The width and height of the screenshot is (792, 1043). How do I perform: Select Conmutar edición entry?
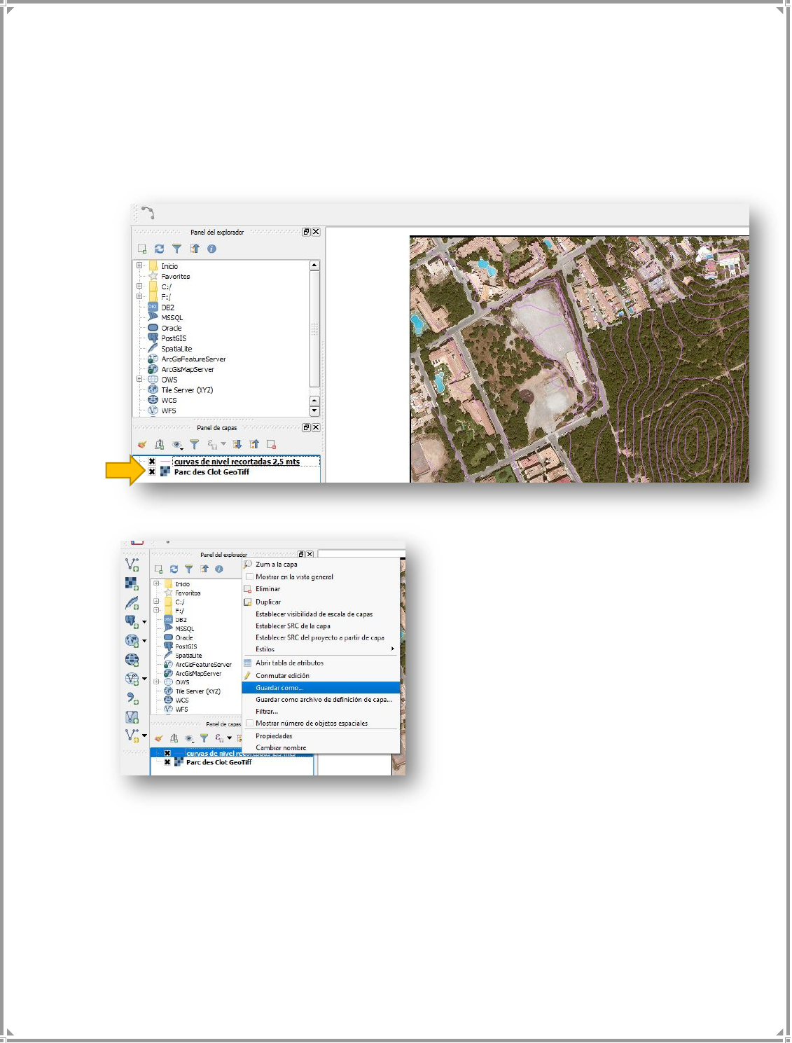282,676
